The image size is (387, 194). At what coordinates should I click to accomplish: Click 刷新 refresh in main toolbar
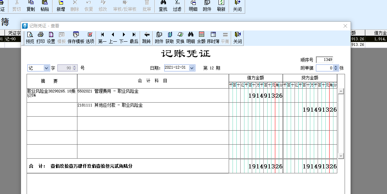221,6
